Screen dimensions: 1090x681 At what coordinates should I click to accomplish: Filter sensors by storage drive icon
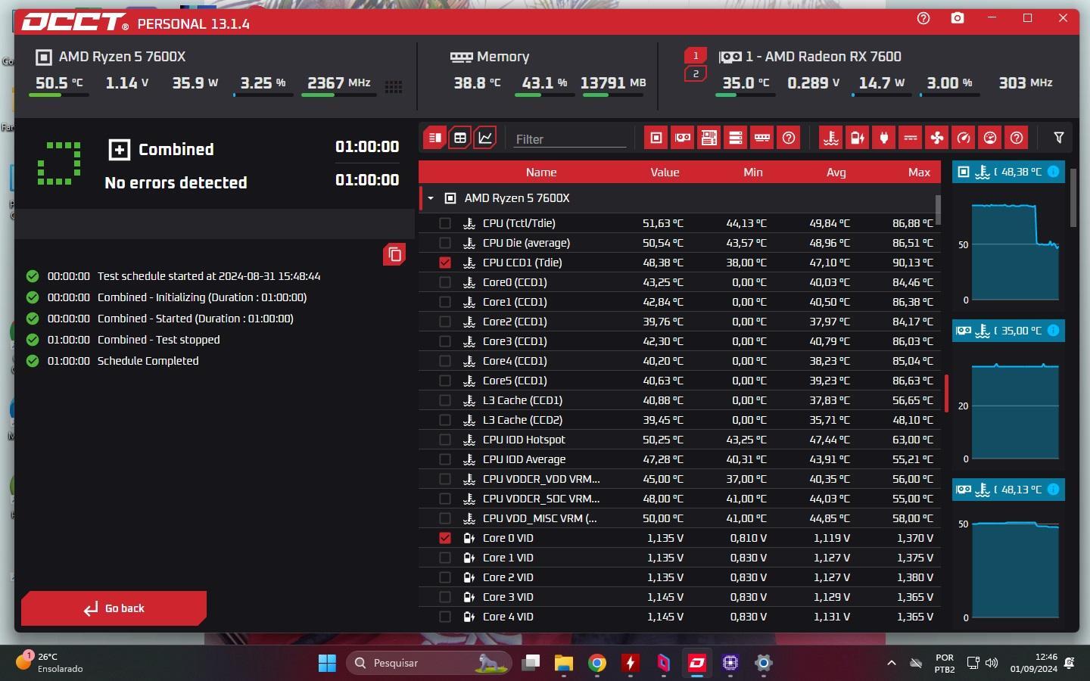tap(736, 138)
